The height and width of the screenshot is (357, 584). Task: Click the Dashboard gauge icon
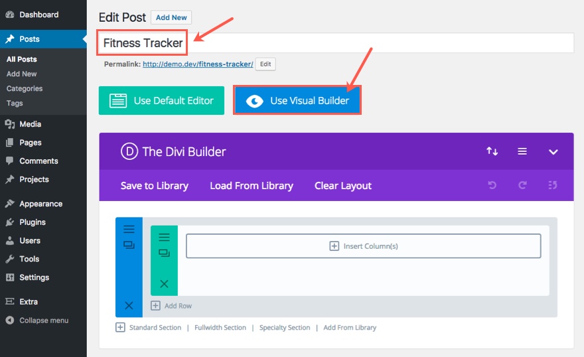coord(10,15)
